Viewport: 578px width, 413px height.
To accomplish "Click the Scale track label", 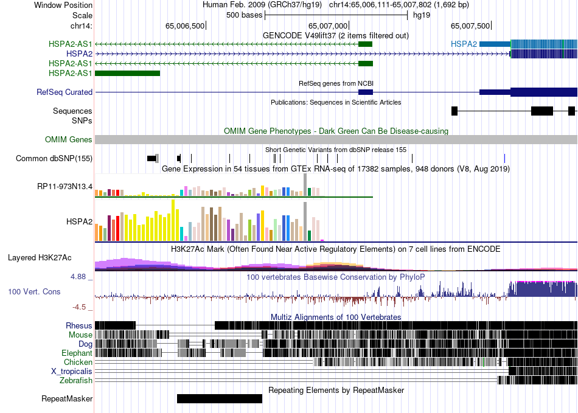I will click(82, 15).
